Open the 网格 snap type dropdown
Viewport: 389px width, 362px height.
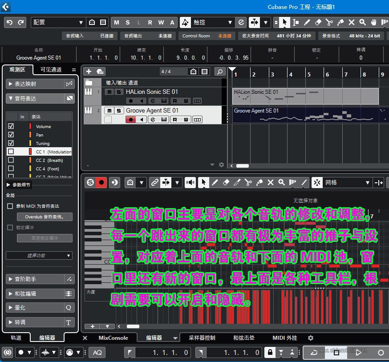point(347,182)
